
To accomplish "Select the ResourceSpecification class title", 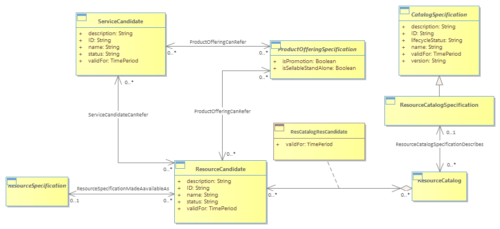I will pos(37,185).
